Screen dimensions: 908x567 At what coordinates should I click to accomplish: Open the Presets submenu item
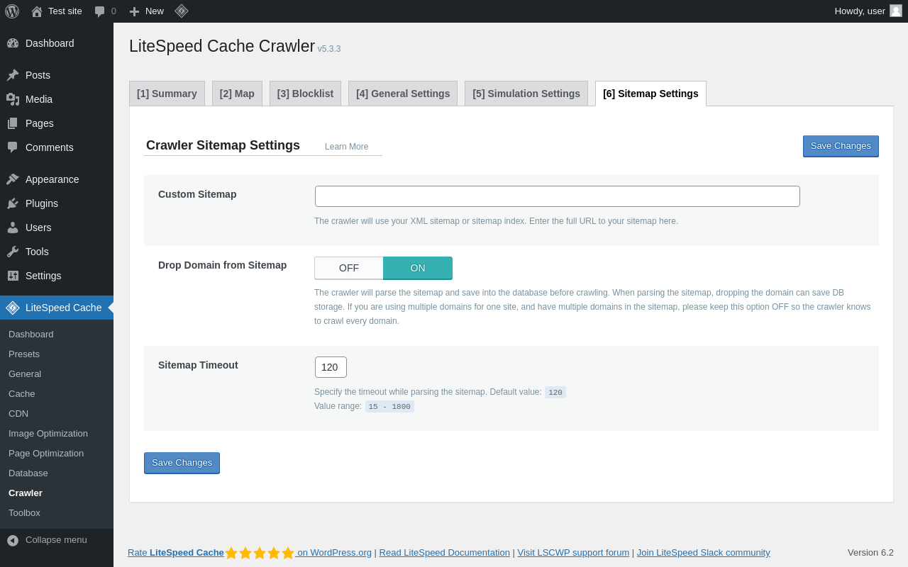(57, 354)
